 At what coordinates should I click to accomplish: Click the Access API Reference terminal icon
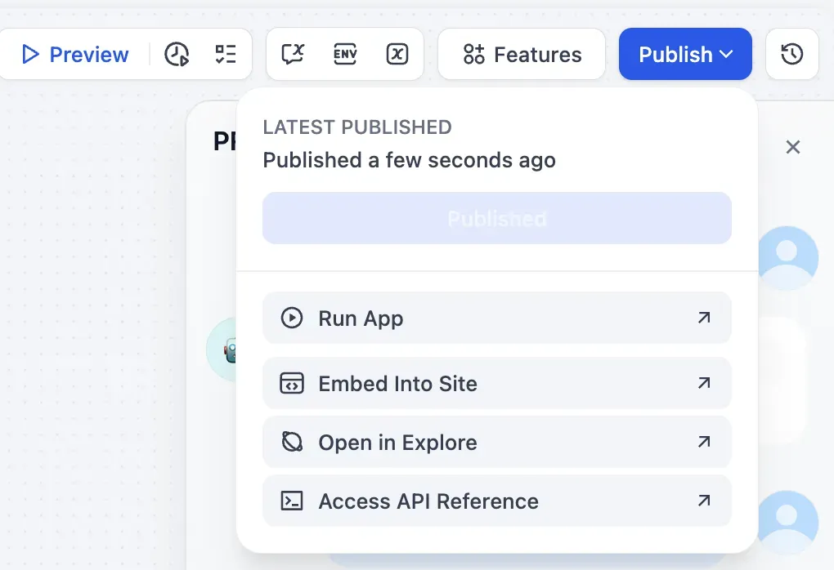coord(292,501)
